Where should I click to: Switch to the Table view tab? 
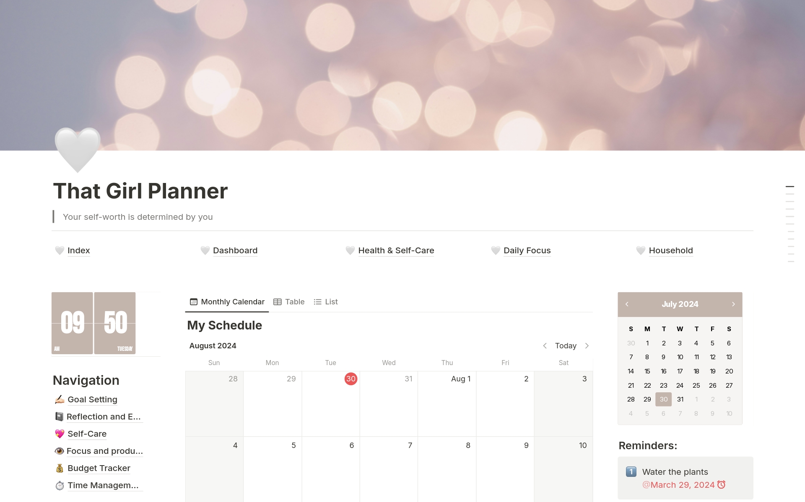click(x=289, y=301)
